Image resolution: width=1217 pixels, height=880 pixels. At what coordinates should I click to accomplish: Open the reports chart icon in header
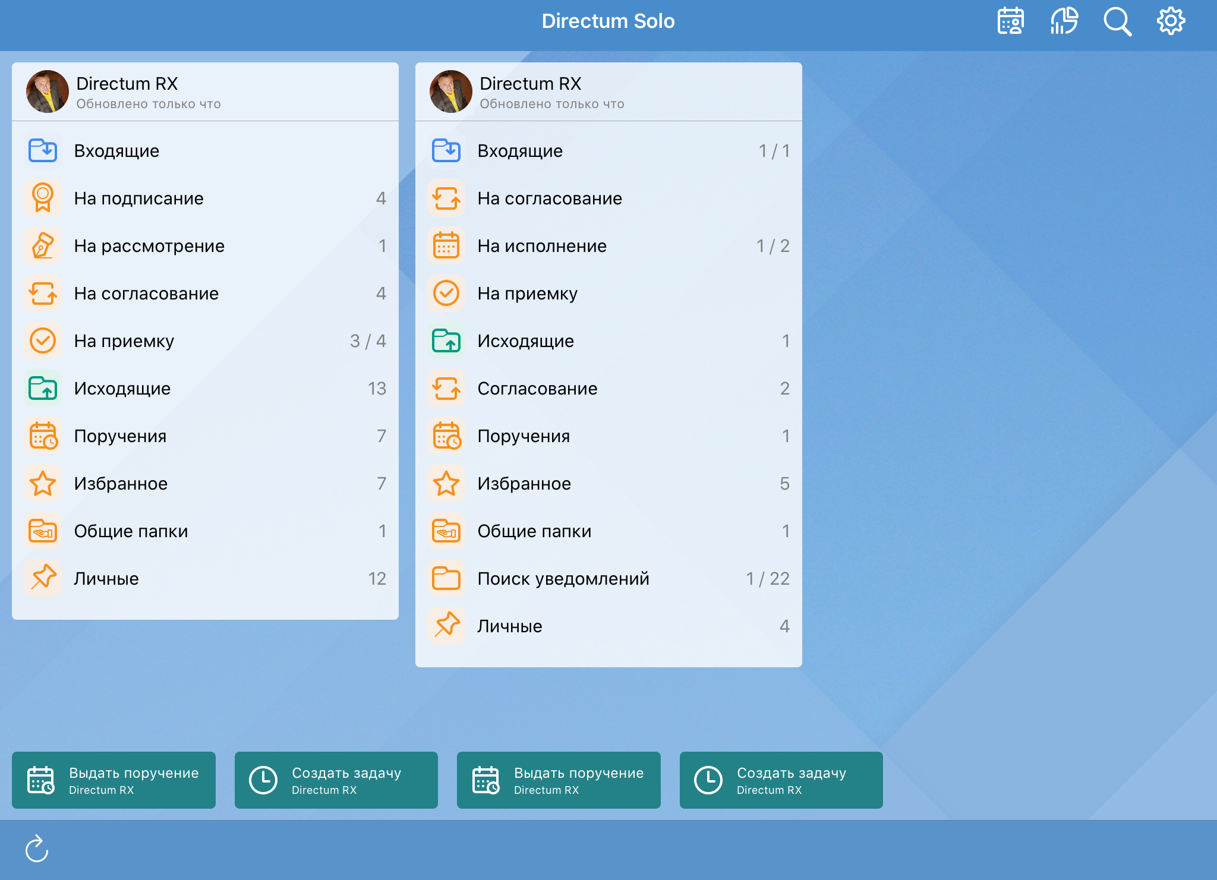1064,21
